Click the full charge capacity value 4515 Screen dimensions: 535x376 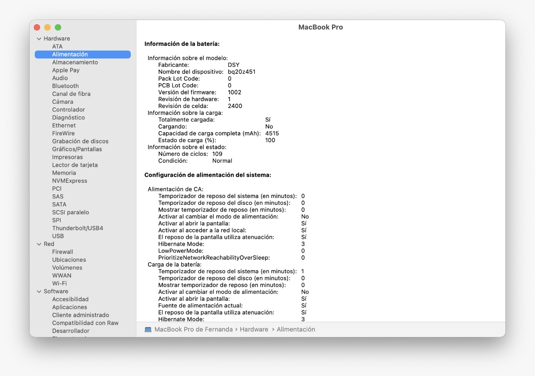coord(272,134)
